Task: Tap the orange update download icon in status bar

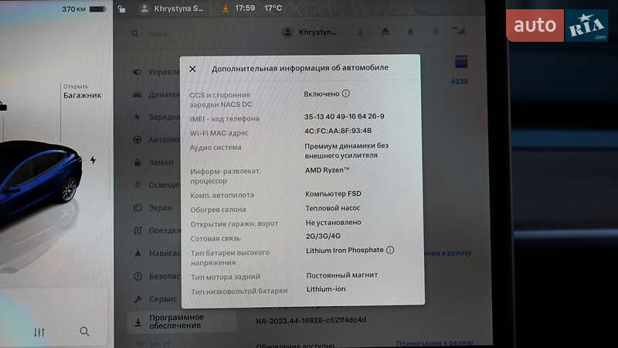Action: [226, 9]
